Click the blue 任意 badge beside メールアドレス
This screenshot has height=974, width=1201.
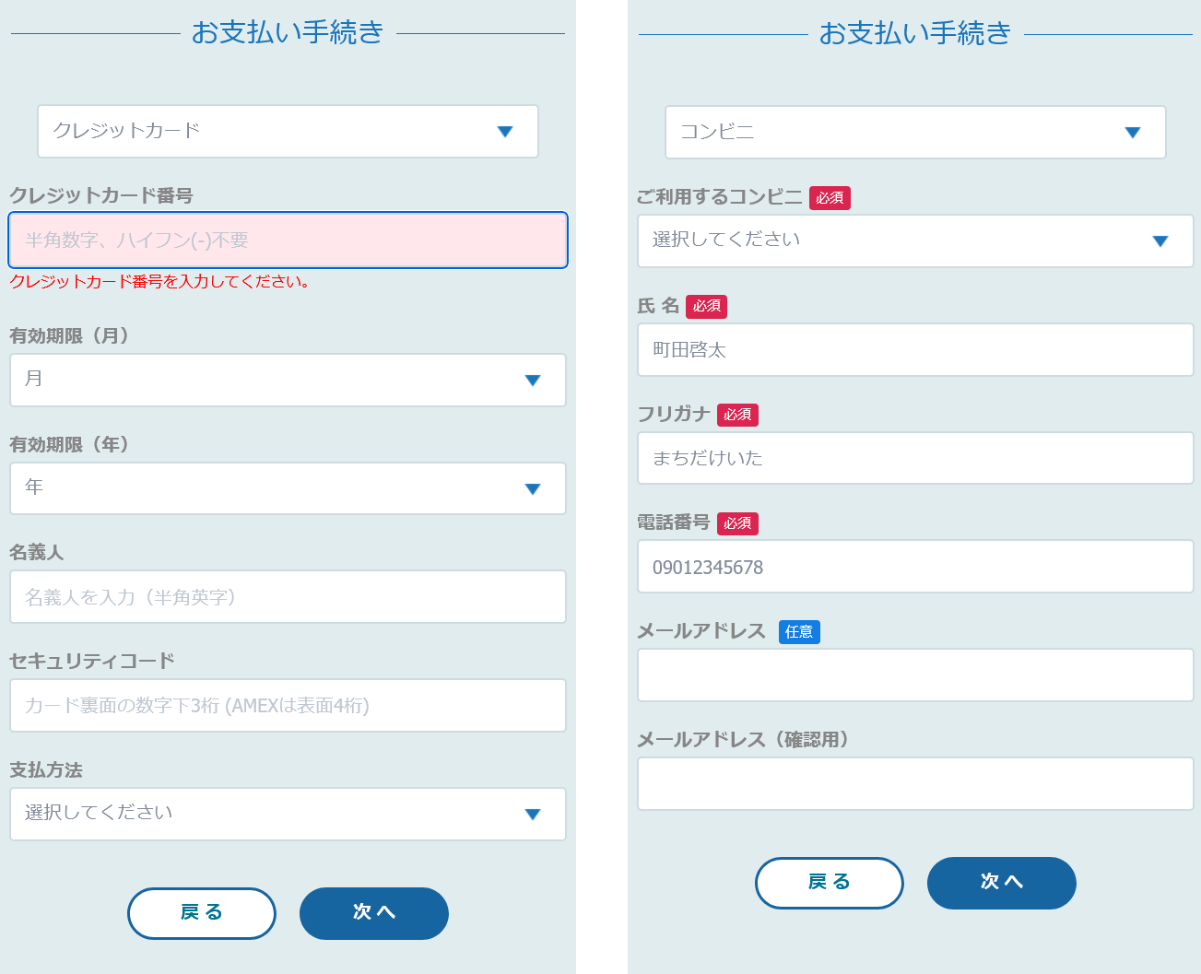[799, 632]
